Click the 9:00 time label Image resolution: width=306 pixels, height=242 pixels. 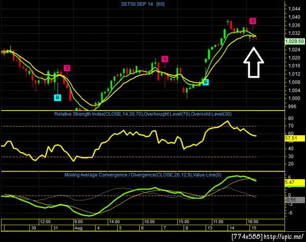coord(78,222)
